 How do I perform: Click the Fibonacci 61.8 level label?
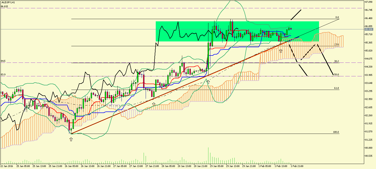(336, 88)
